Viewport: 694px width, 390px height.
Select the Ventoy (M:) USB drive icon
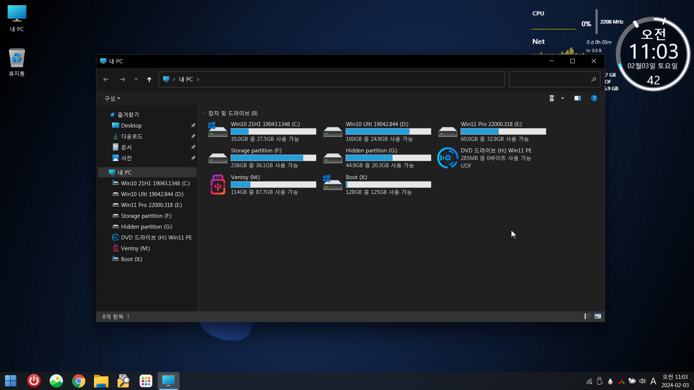point(218,185)
